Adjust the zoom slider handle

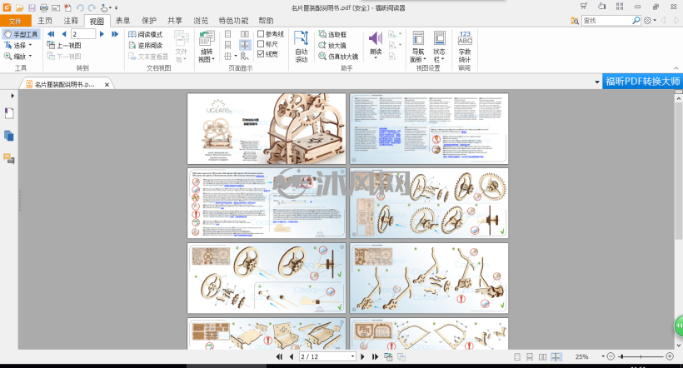pos(622,356)
